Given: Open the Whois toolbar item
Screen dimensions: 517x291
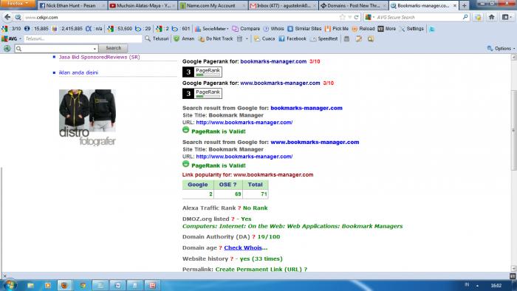Looking at the screenshot, I should coord(274,29).
